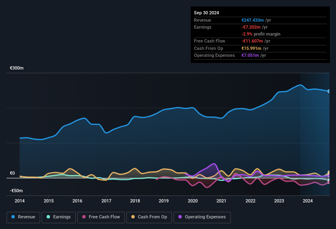The height and width of the screenshot is (229, 336).
Task: Click the Sep 30 2024 tooltip header
Action: pos(207,13)
